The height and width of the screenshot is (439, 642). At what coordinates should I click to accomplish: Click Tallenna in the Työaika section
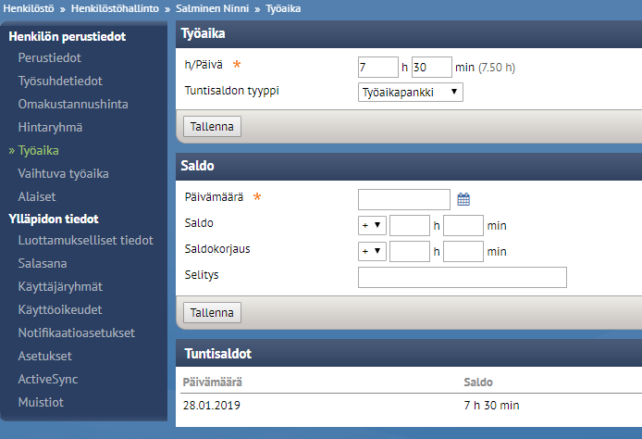[212, 127]
